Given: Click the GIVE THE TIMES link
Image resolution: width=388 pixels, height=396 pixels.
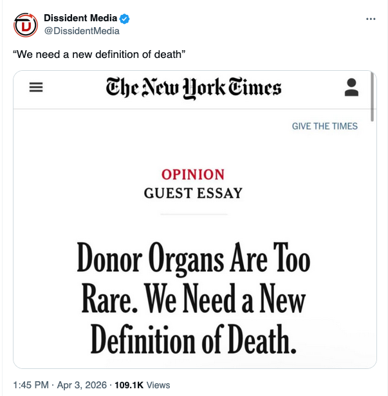Looking at the screenshot, I should [x=324, y=126].
